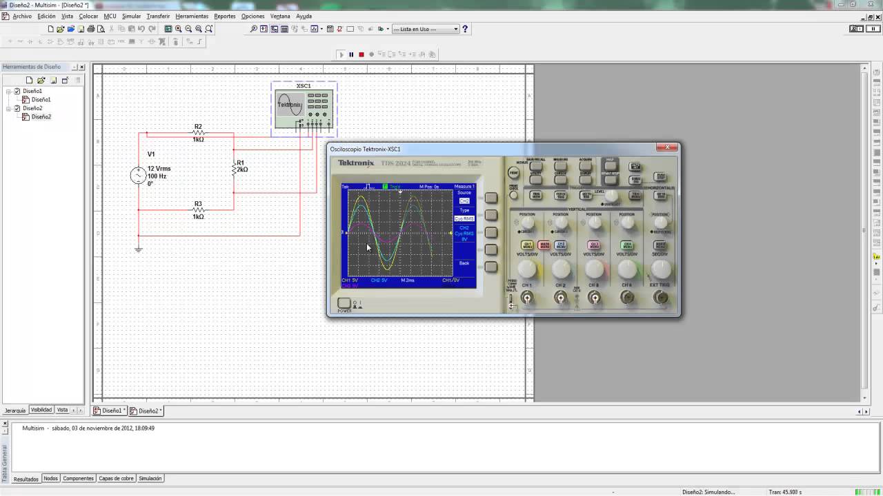Image resolution: width=883 pixels, height=496 pixels.
Task: Run the simulation with play button
Action: click(341, 54)
